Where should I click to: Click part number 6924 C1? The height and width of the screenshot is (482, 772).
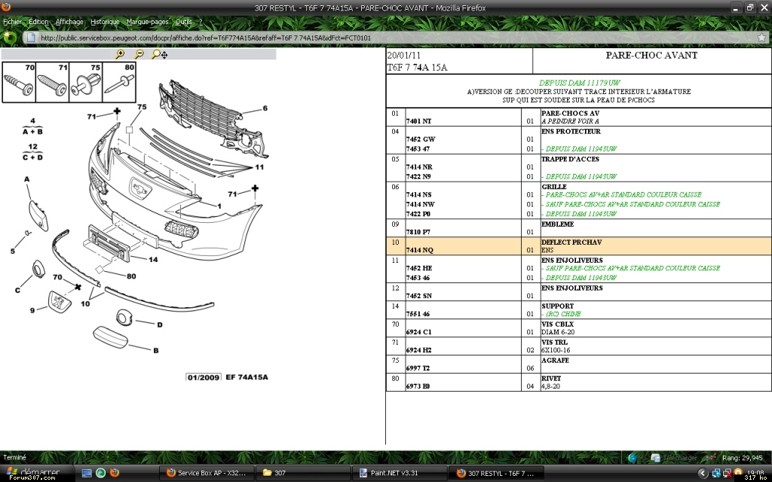(x=418, y=332)
